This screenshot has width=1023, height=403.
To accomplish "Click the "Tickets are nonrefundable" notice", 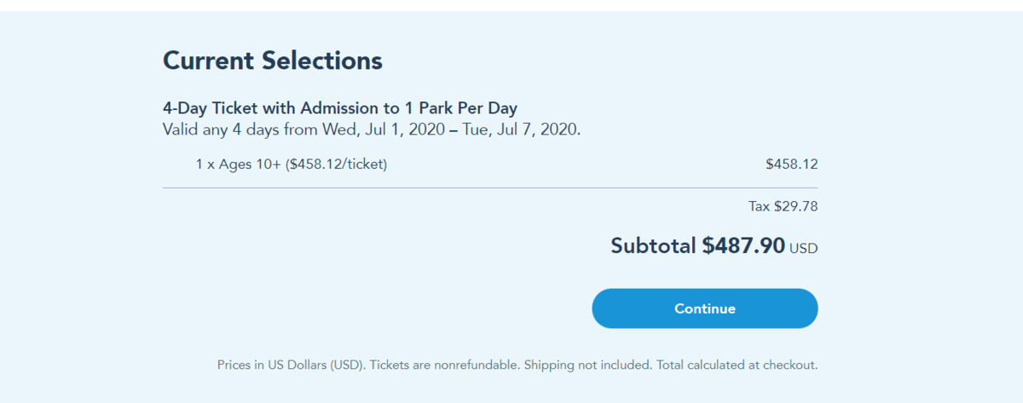I will [444, 365].
